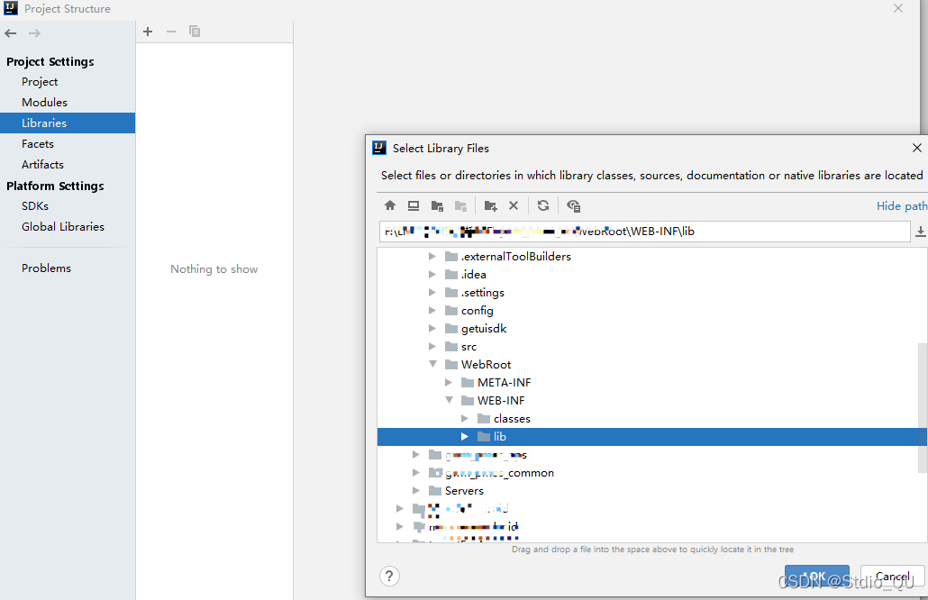Click the delete X toolbar icon
The height and width of the screenshot is (600, 928).
coord(514,205)
